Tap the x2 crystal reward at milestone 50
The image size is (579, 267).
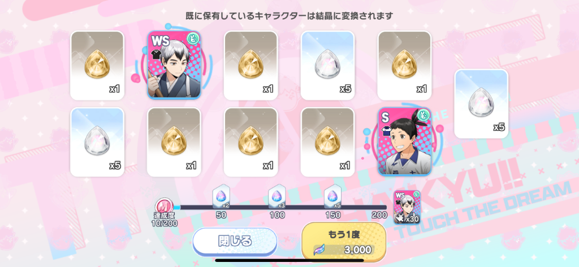point(221,197)
